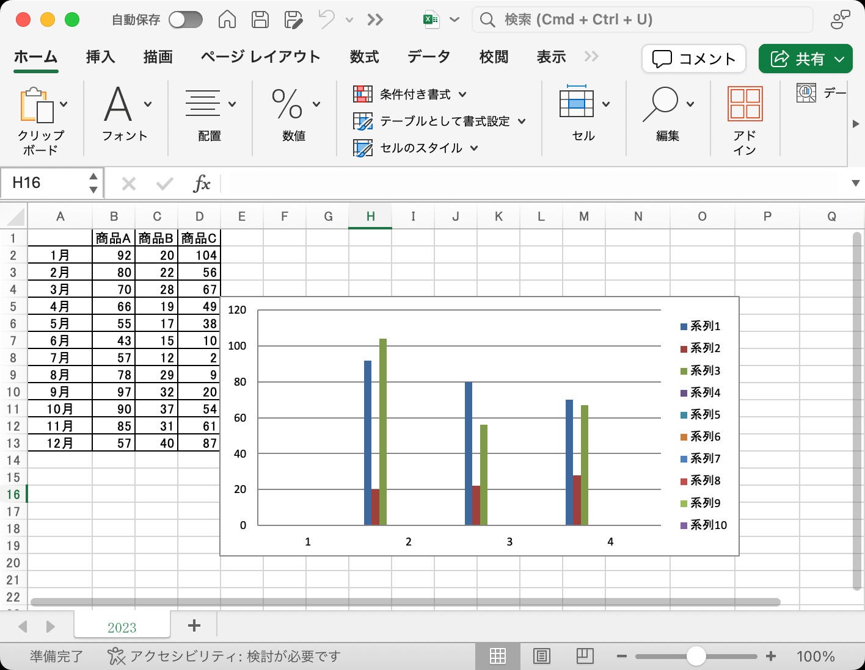Open the Number format percent icon
This screenshot has width=865, height=670.
point(287,104)
